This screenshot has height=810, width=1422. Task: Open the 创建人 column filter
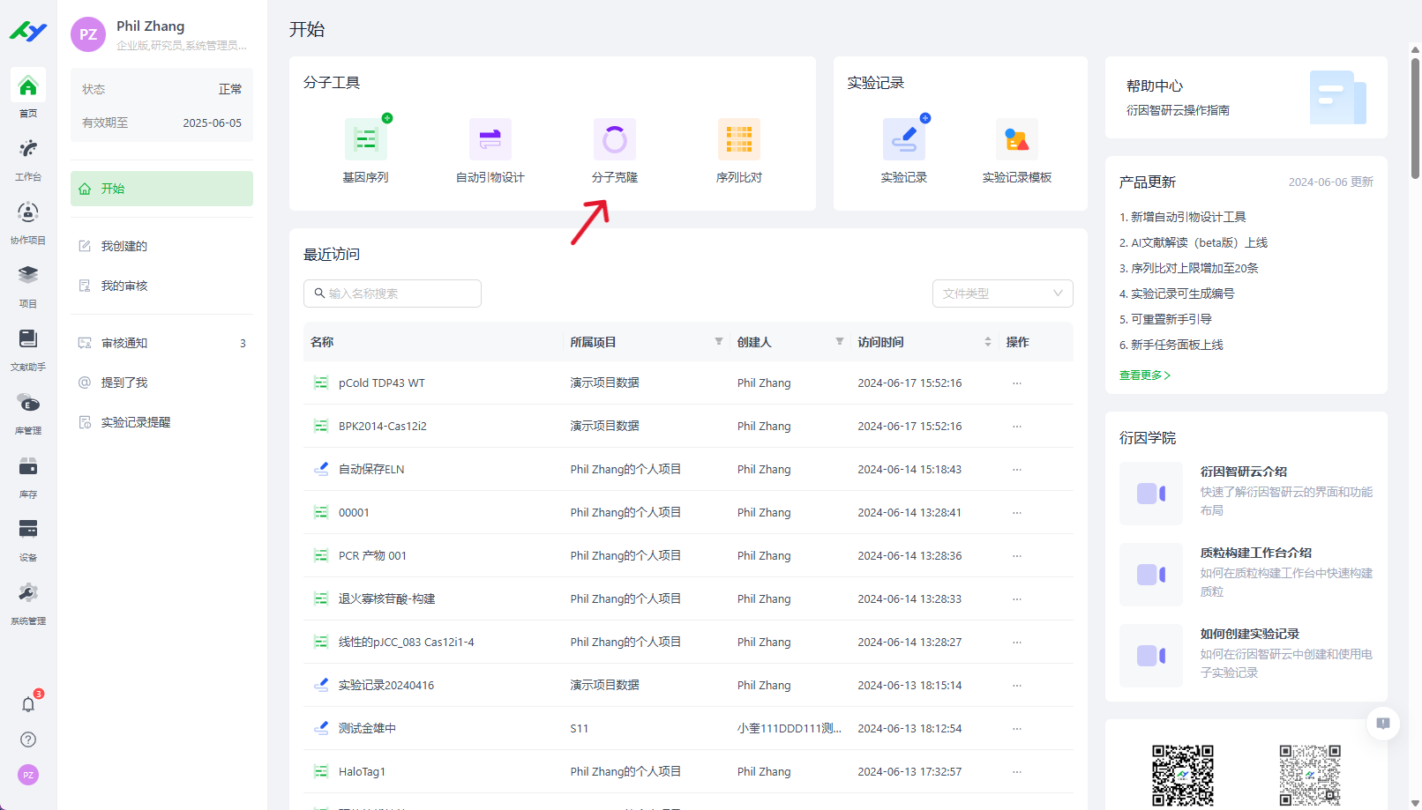(x=840, y=342)
